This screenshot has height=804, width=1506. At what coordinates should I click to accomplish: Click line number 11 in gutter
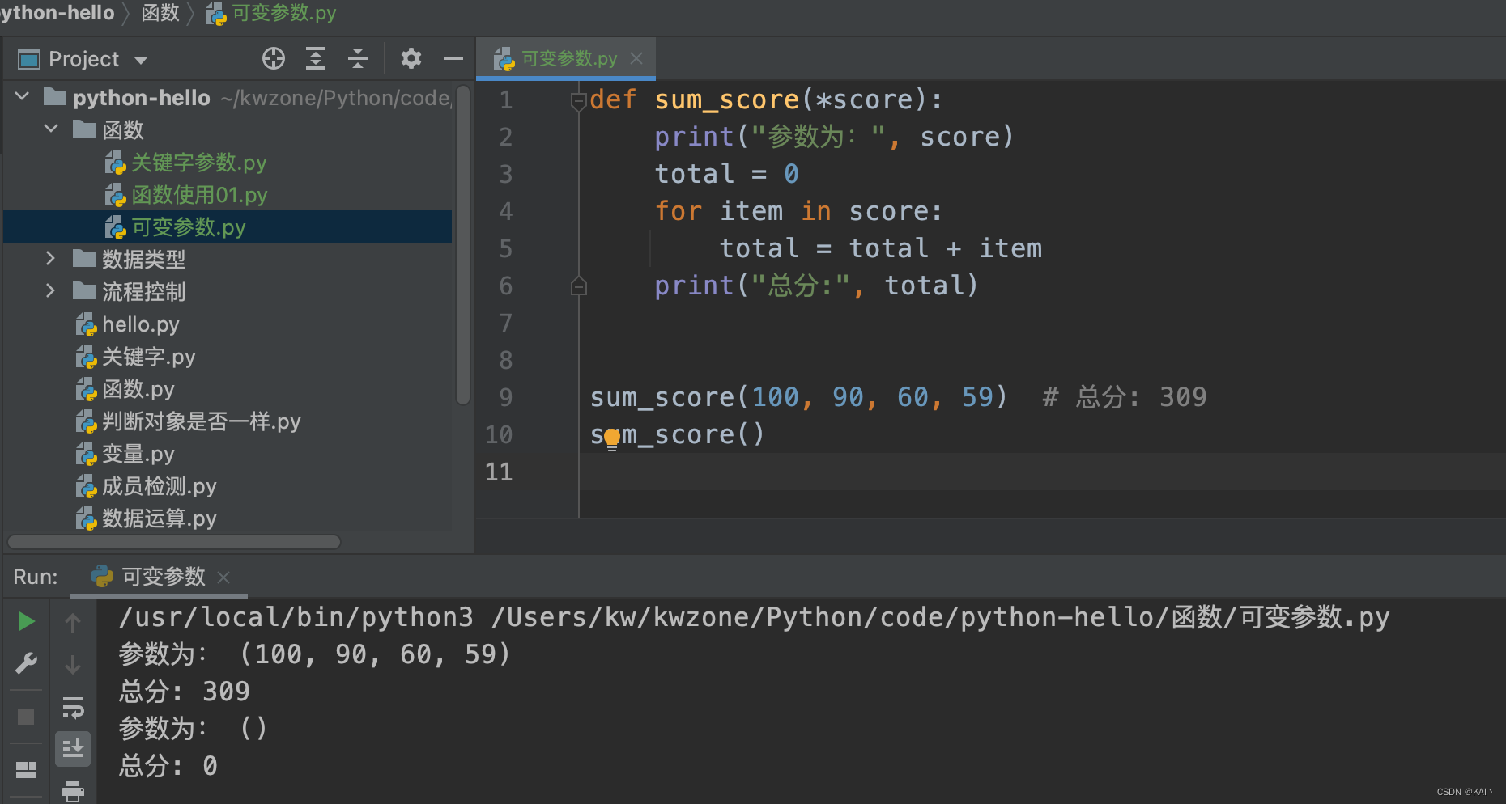pyautogui.click(x=499, y=472)
